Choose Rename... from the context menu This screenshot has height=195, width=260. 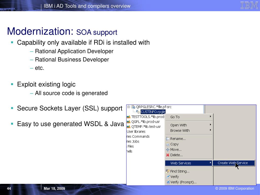coord(189,139)
